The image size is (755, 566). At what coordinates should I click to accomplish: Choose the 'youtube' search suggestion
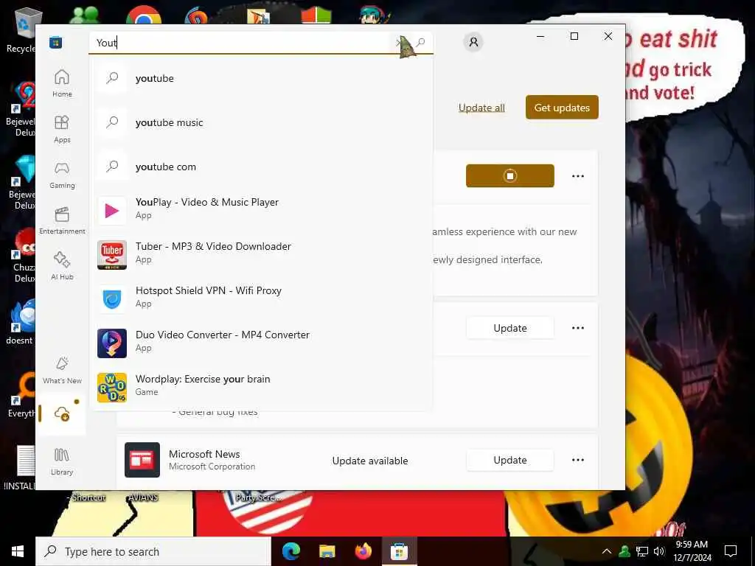tap(261, 78)
